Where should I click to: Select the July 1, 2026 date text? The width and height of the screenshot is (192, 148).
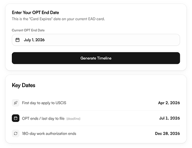click(34, 40)
